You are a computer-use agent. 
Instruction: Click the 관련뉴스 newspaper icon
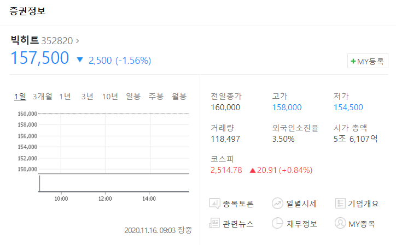(x=214, y=223)
